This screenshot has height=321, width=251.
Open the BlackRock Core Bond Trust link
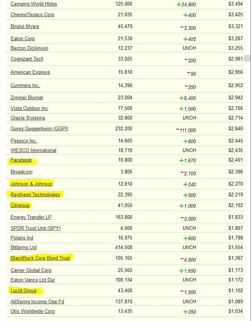[x=40, y=258]
